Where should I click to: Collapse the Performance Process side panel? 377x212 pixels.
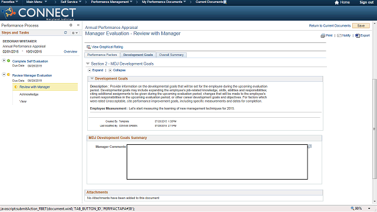78,25
